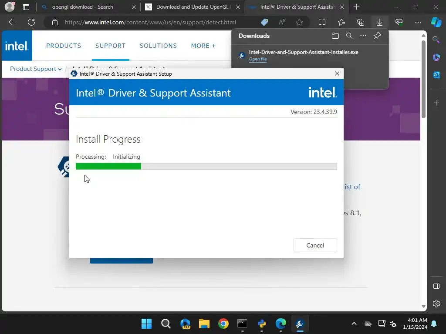Click the Intel logo on webpage
The height and width of the screenshot is (334, 446).
tap(17, 46)
